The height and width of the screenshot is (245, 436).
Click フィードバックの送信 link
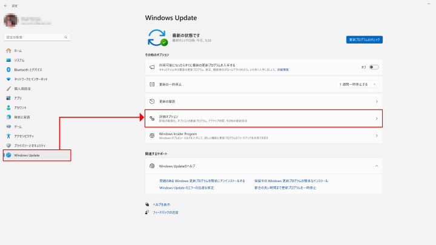tap(165, 212)
